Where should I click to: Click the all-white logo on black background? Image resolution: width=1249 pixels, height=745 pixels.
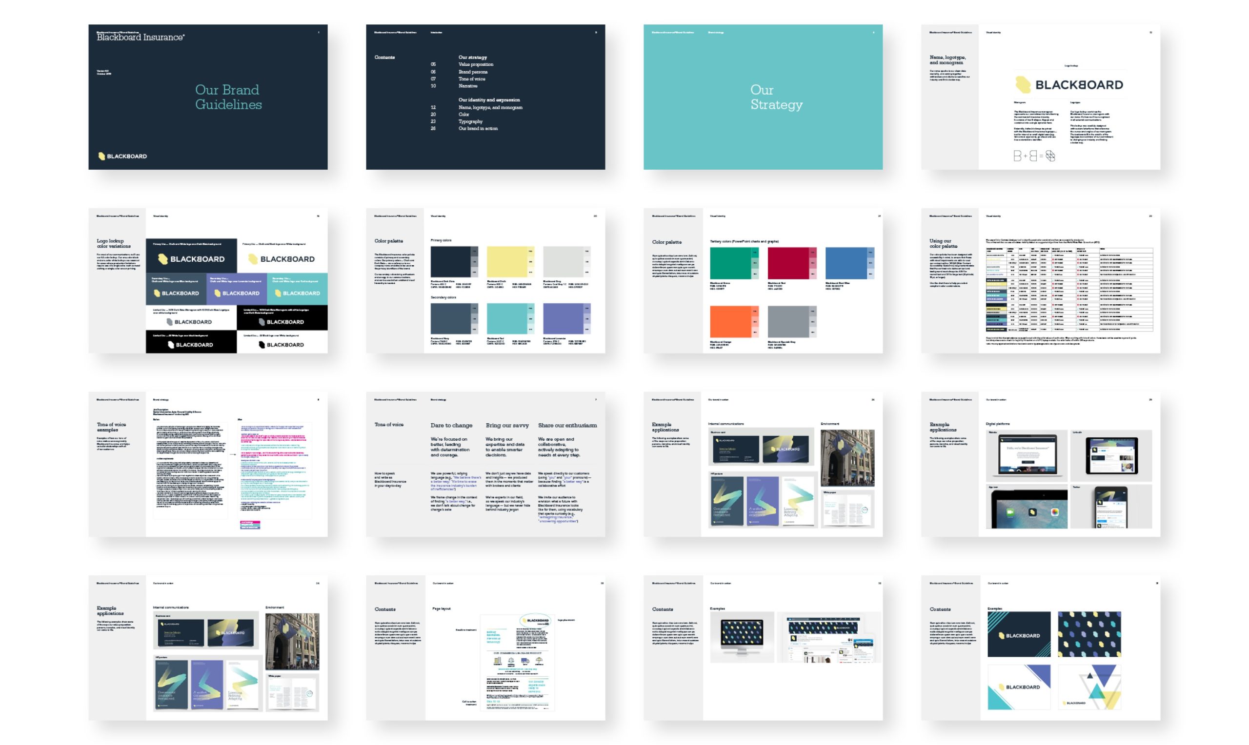click(190, 345)
